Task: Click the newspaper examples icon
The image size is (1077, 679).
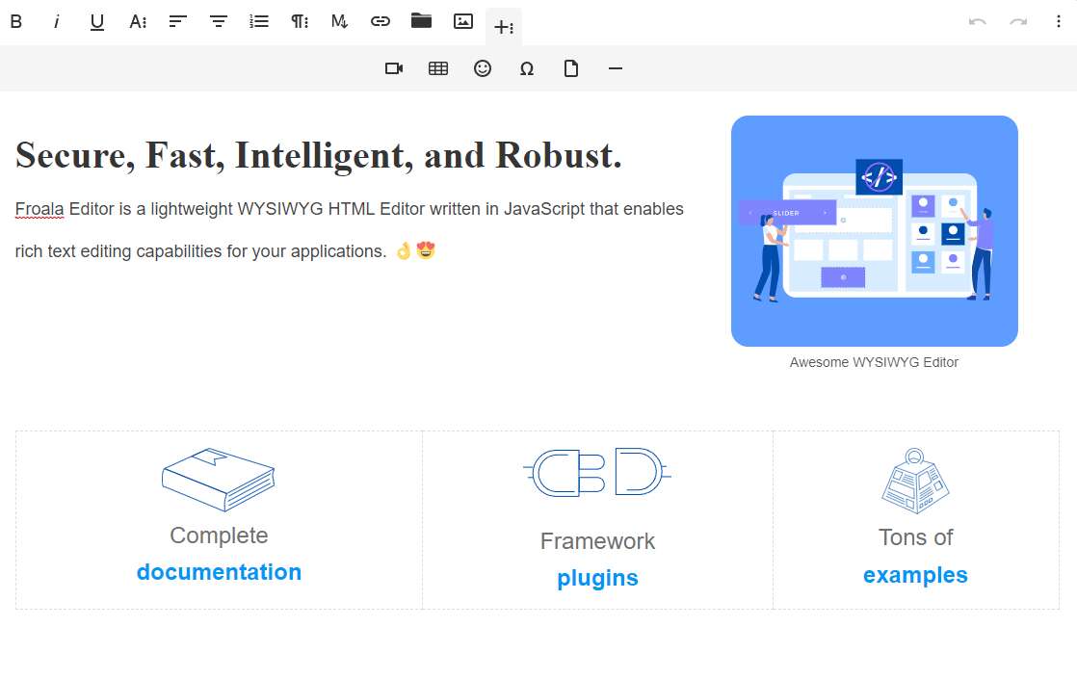Action: coord(915,481)
